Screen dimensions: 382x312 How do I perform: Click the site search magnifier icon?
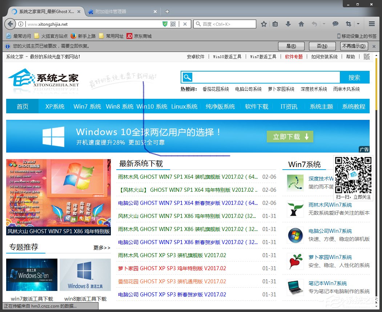(187, 77)
